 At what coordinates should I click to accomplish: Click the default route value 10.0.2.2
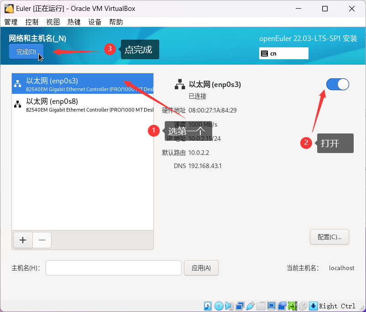click(199, 153)
